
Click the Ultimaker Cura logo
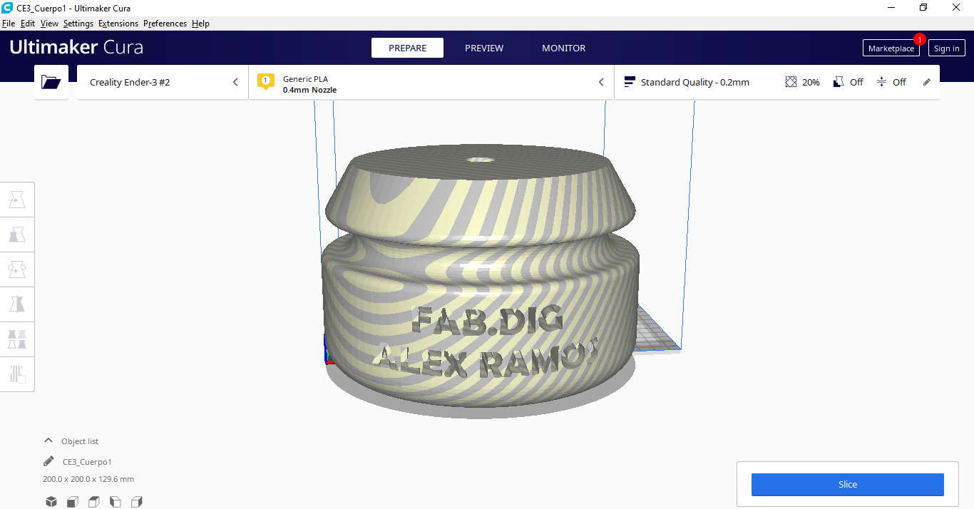pyautogui.click(x=76, y=48)
